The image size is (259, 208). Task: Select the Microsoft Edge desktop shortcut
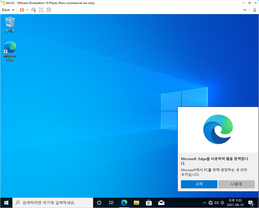click(10, 51)
